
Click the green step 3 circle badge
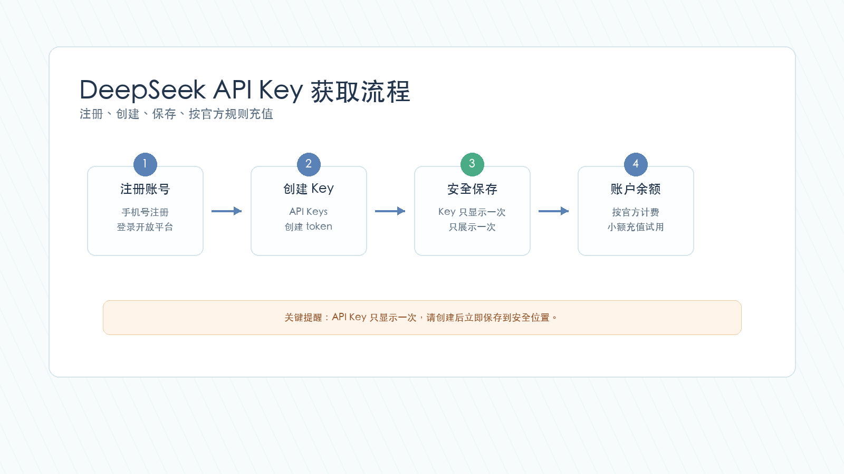pyautogui.click(x=472, y=164)
